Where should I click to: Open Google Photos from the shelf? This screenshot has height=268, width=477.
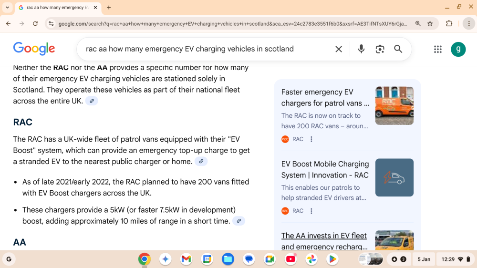point(311,259)
